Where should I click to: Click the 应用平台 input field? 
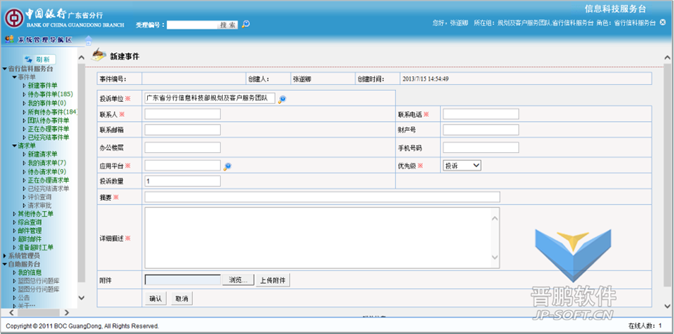tap(182, 166)
